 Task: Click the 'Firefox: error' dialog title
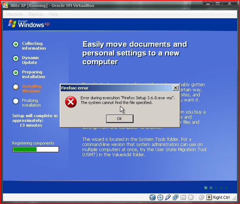point(75,88)
